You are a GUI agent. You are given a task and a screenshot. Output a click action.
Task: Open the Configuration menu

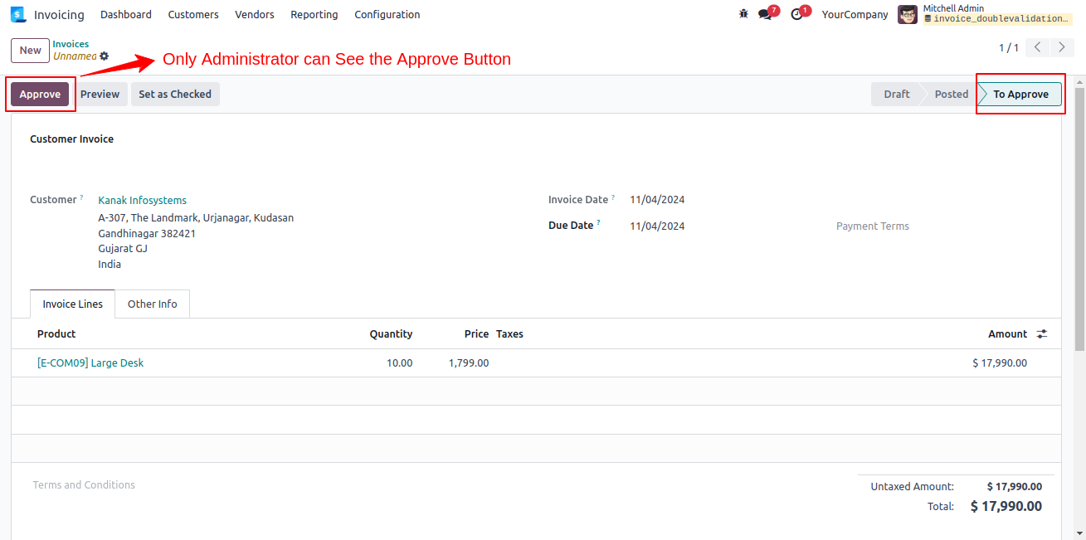tap(387, 14)
